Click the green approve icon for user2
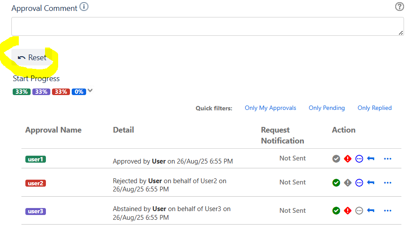Image resolution: width=418 pixels, height=232 pixels. pyautogui.click(x=336, y=183)
